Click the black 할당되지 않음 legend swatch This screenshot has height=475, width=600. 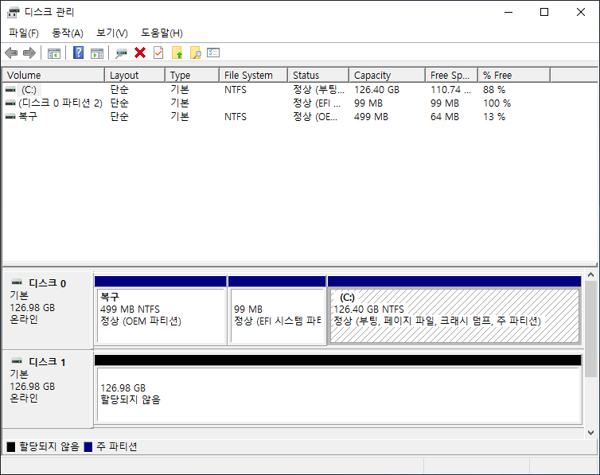pyautogui.click(x=11, y=446)
